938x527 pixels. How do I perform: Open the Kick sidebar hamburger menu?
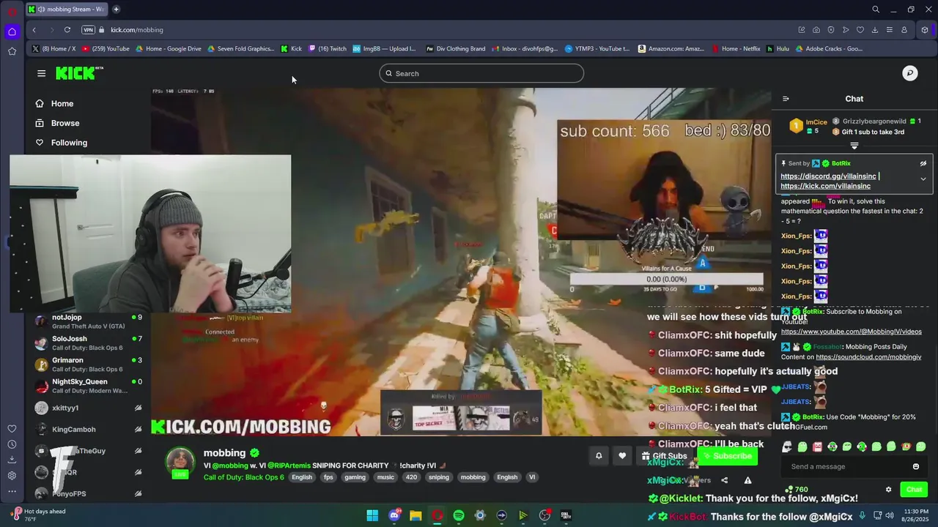click(41, 73)
